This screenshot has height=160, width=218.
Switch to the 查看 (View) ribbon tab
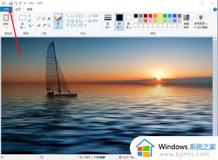tap(30, 9)
